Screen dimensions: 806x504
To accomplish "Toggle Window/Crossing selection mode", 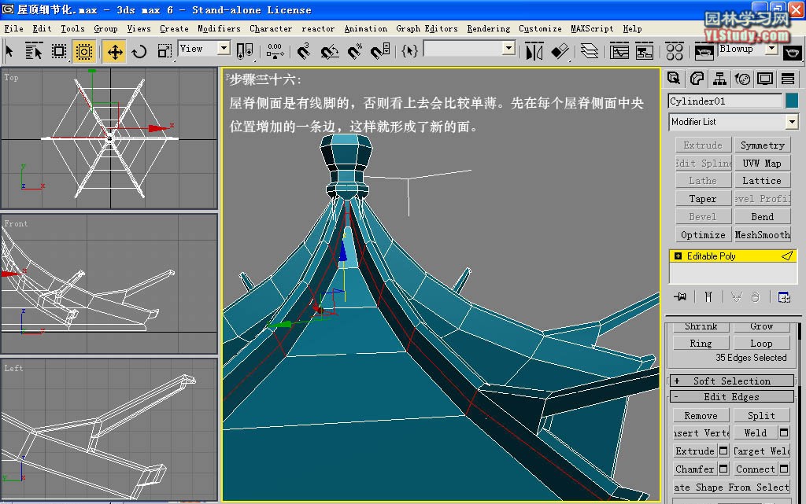I will click(83, 51).
